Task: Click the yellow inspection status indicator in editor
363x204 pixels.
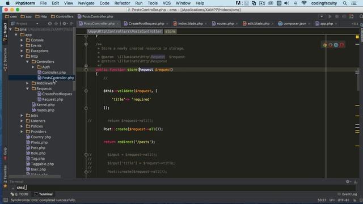Action: pyautogui.click(x=357, y=37)
